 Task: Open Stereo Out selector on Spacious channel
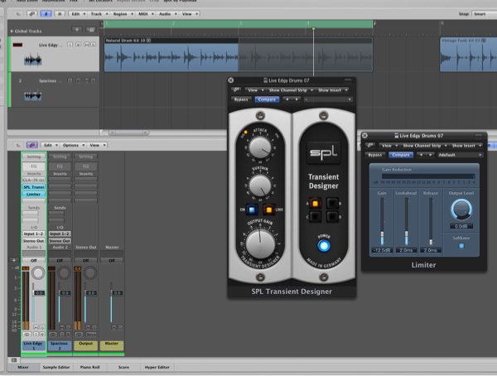(x=60, y=241)
